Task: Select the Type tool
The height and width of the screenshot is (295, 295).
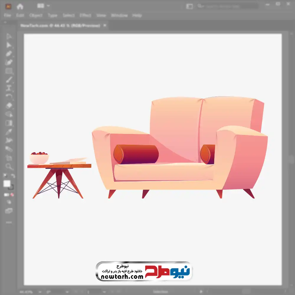Action: pyautogui.click(x=9, y=88)
